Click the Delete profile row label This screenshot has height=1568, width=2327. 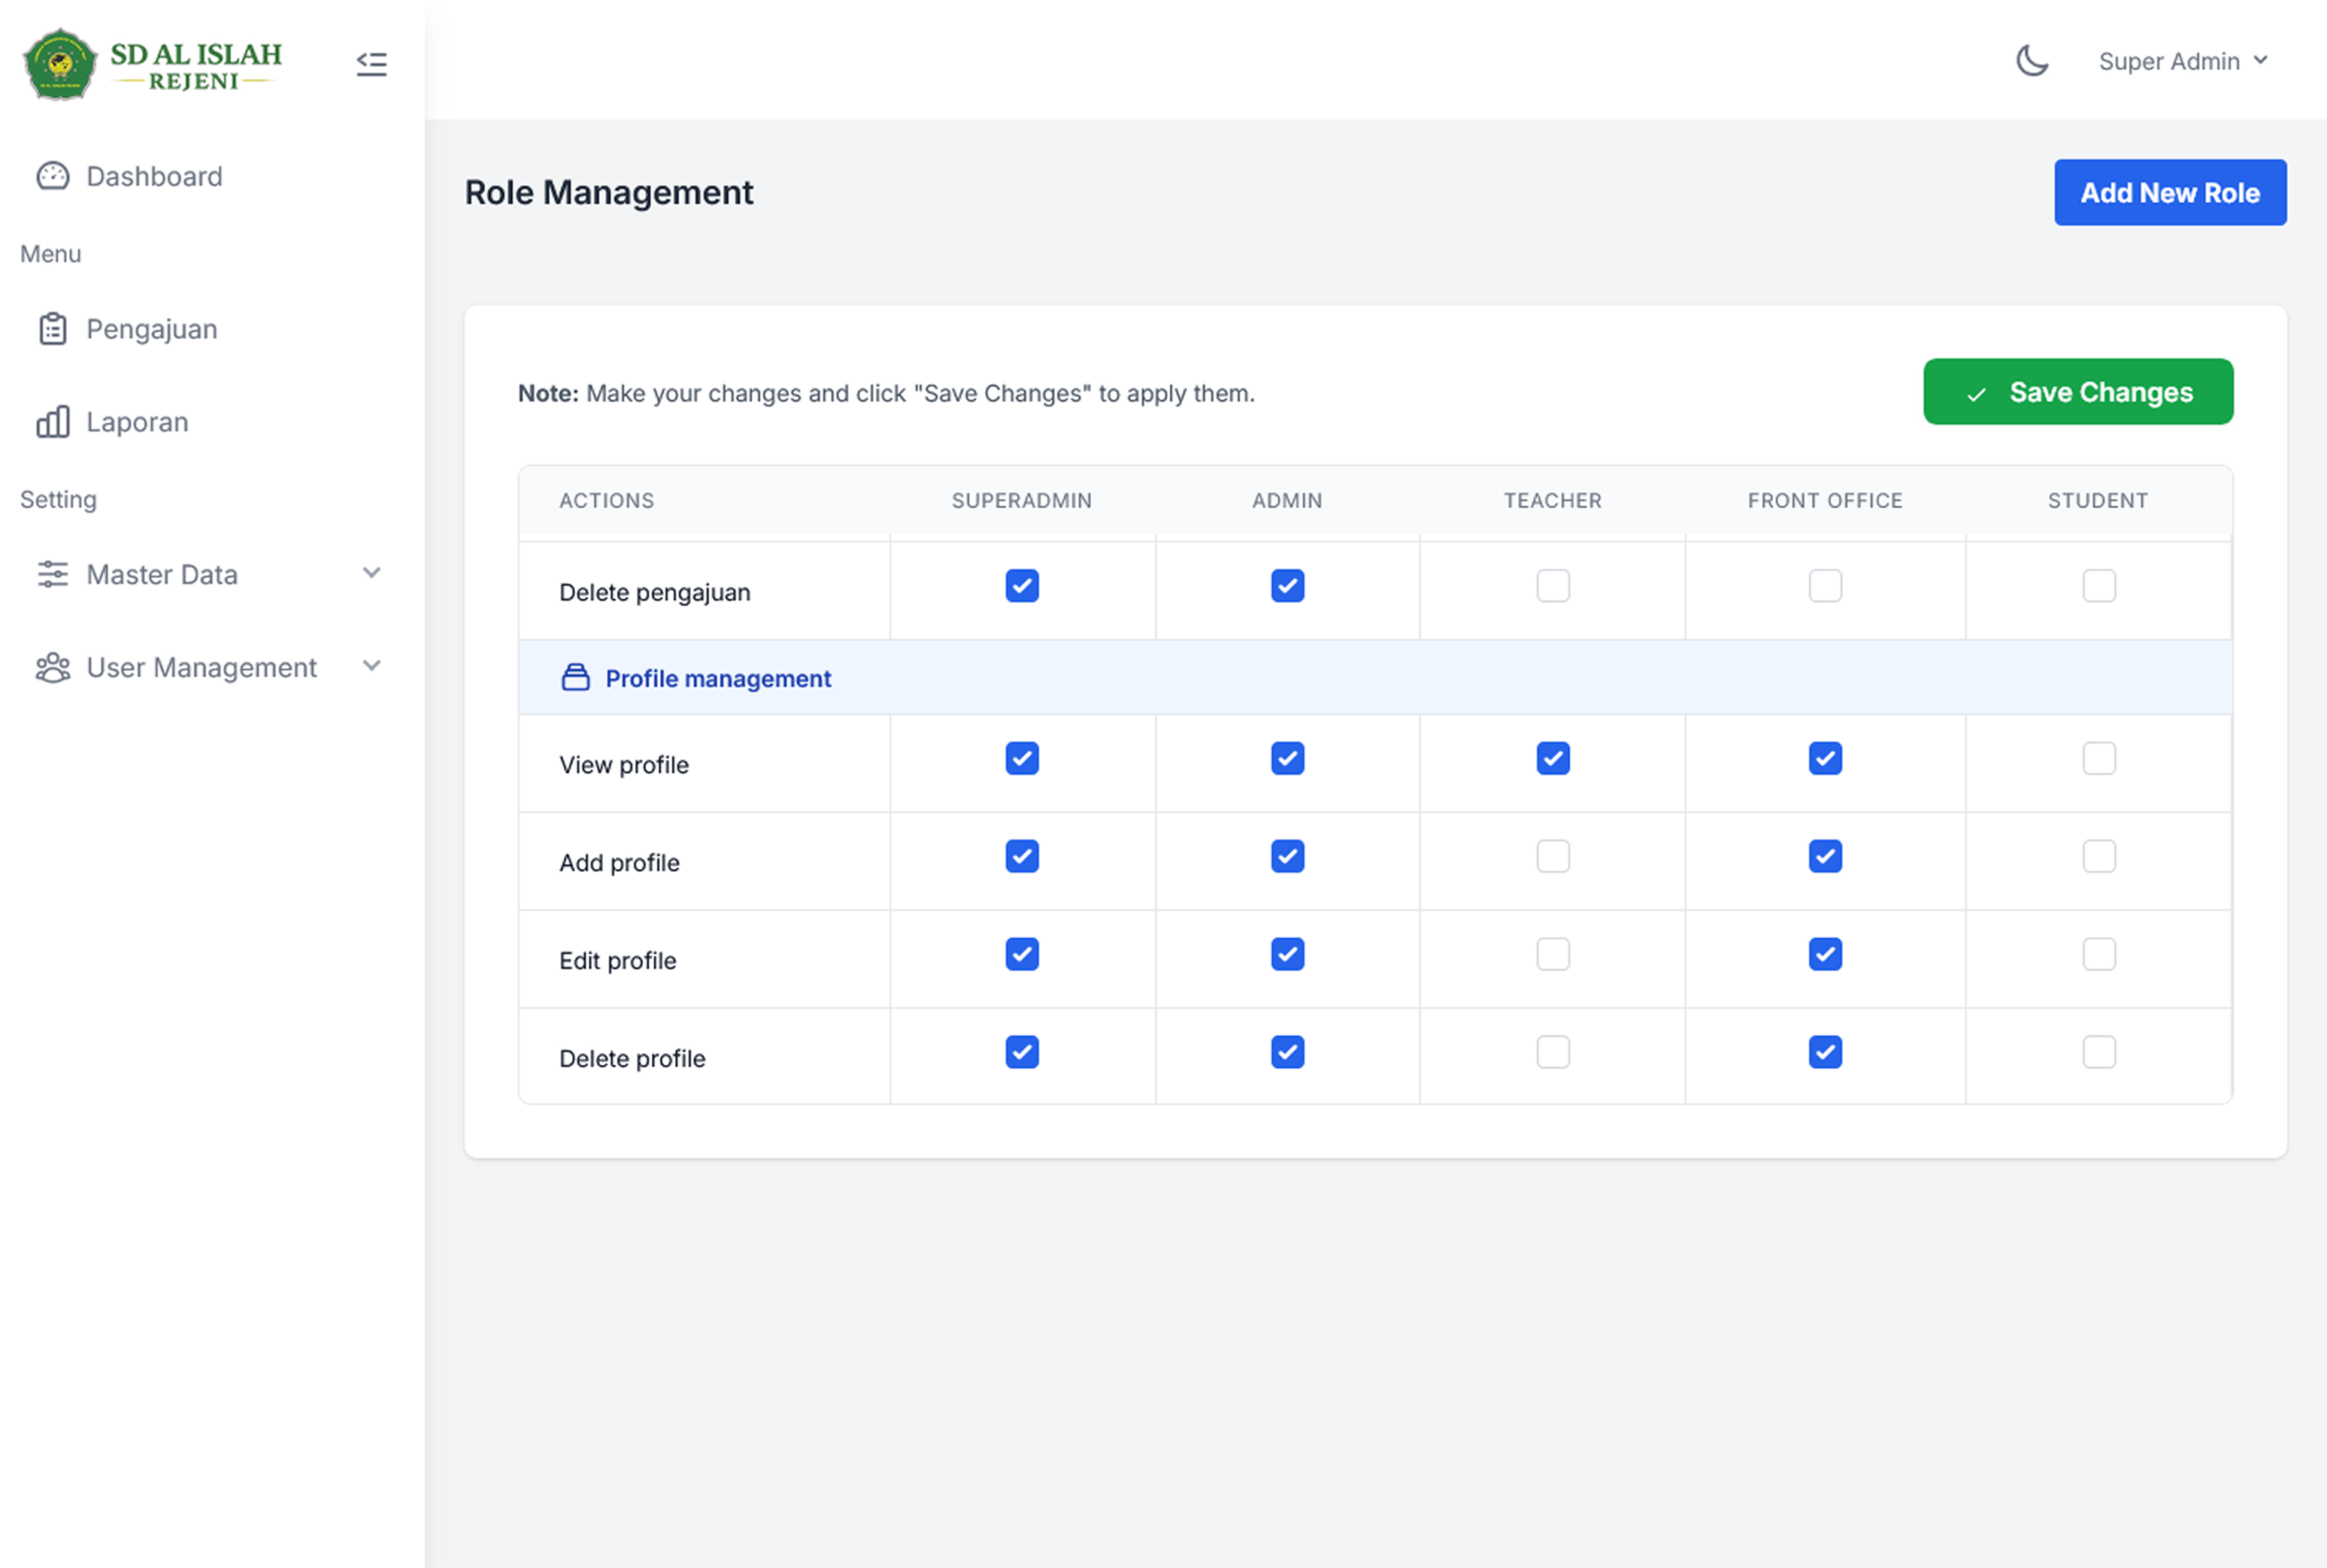pyautogui.click(x=632, y=1058)
